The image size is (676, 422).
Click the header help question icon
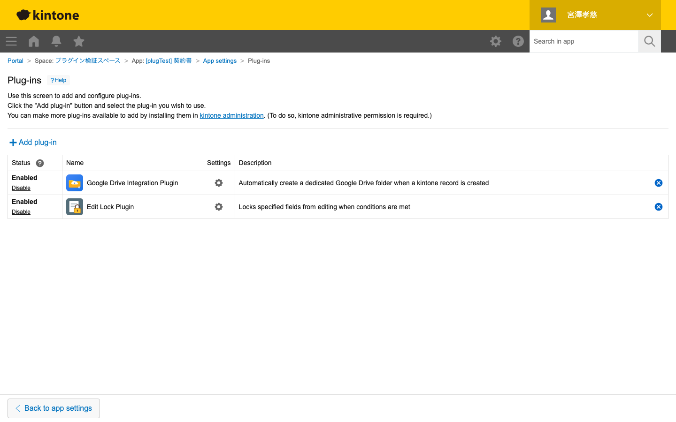(518, 41)
